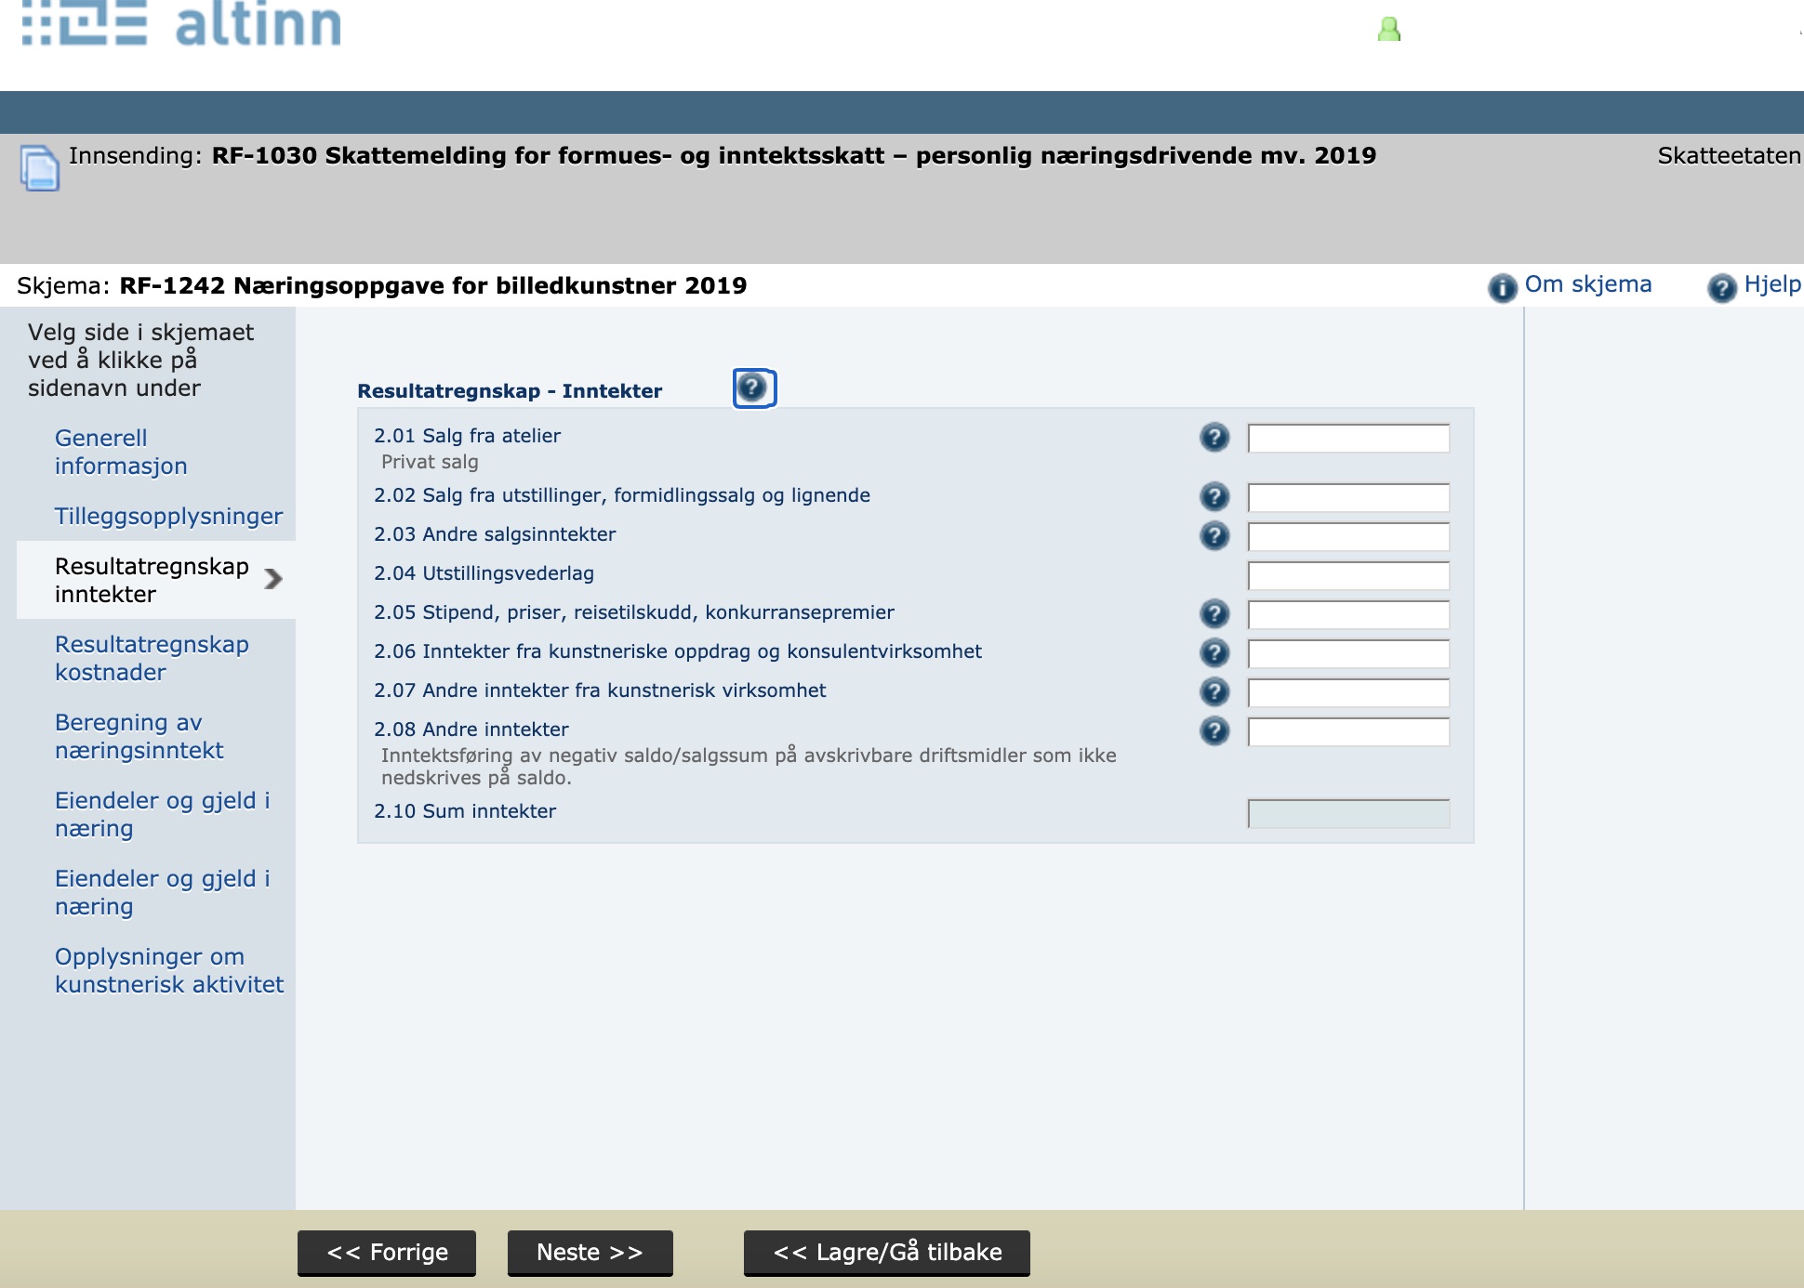Go to Generell informasjon page

pyautogui.click(x=121, y=452)
